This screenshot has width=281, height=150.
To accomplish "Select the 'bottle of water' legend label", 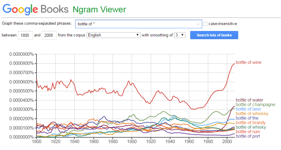I will (249, 100).
